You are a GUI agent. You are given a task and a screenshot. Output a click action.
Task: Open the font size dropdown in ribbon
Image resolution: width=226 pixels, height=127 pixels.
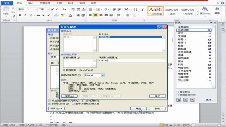click(48, 10)
